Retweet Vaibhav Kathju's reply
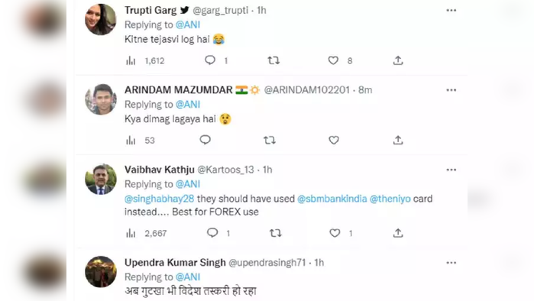Viewport: 534px width, 301px height. point(275,233)
